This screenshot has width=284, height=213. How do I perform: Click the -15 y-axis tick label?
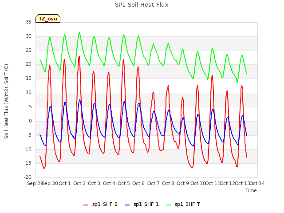coord(28,163)
